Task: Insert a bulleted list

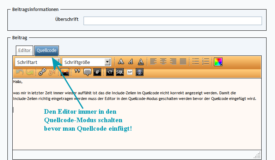Action: pyautogui.click(x=196, y=62)
